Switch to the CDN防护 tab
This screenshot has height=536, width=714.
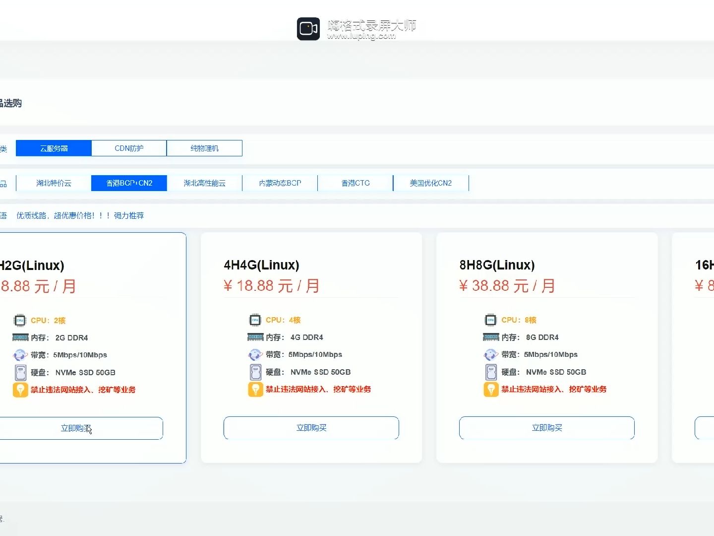(x=129, y=148)
